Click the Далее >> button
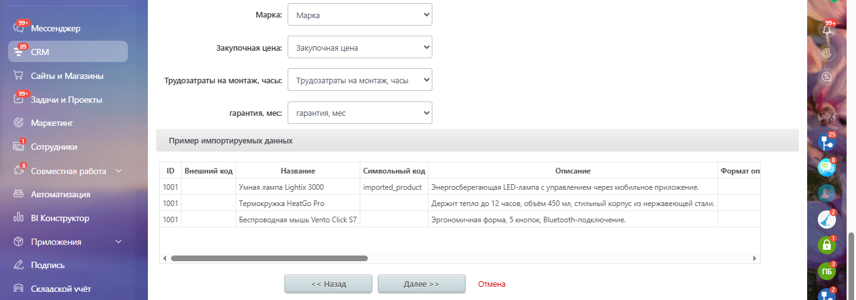This screenshot has height=300, width=856. coord(421,284)
